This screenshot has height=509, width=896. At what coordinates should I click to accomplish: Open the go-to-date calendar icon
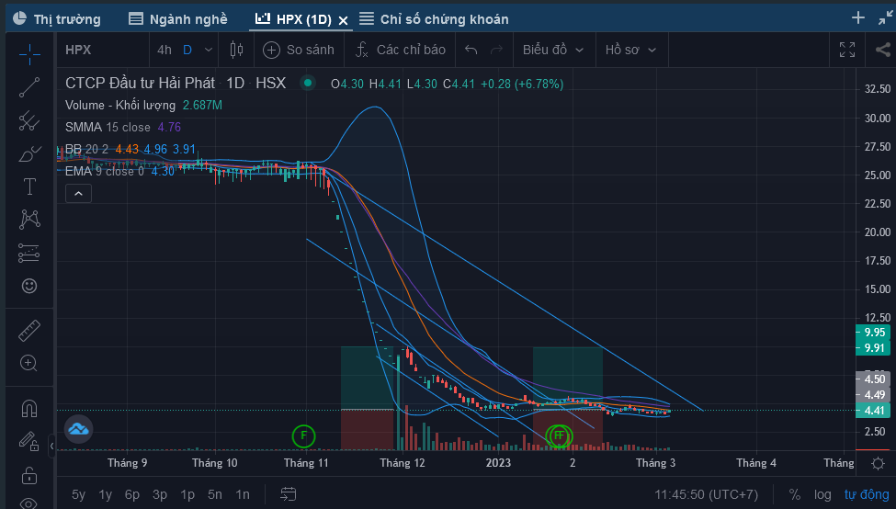click(x=289, y=494)
